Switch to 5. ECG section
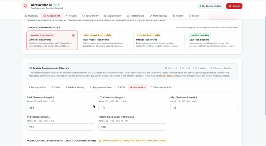This screenshot has height=146, width=266. point(121,87)
